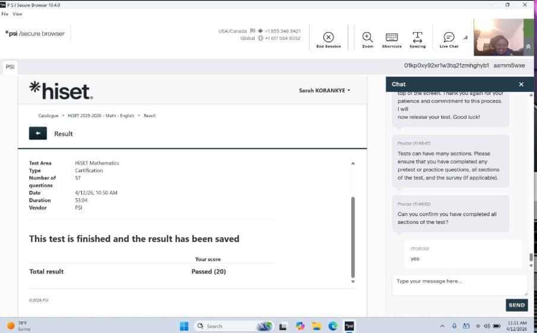Click the duration value 53:04
This screenshot has height=333, width=537.
click(81, 200)
